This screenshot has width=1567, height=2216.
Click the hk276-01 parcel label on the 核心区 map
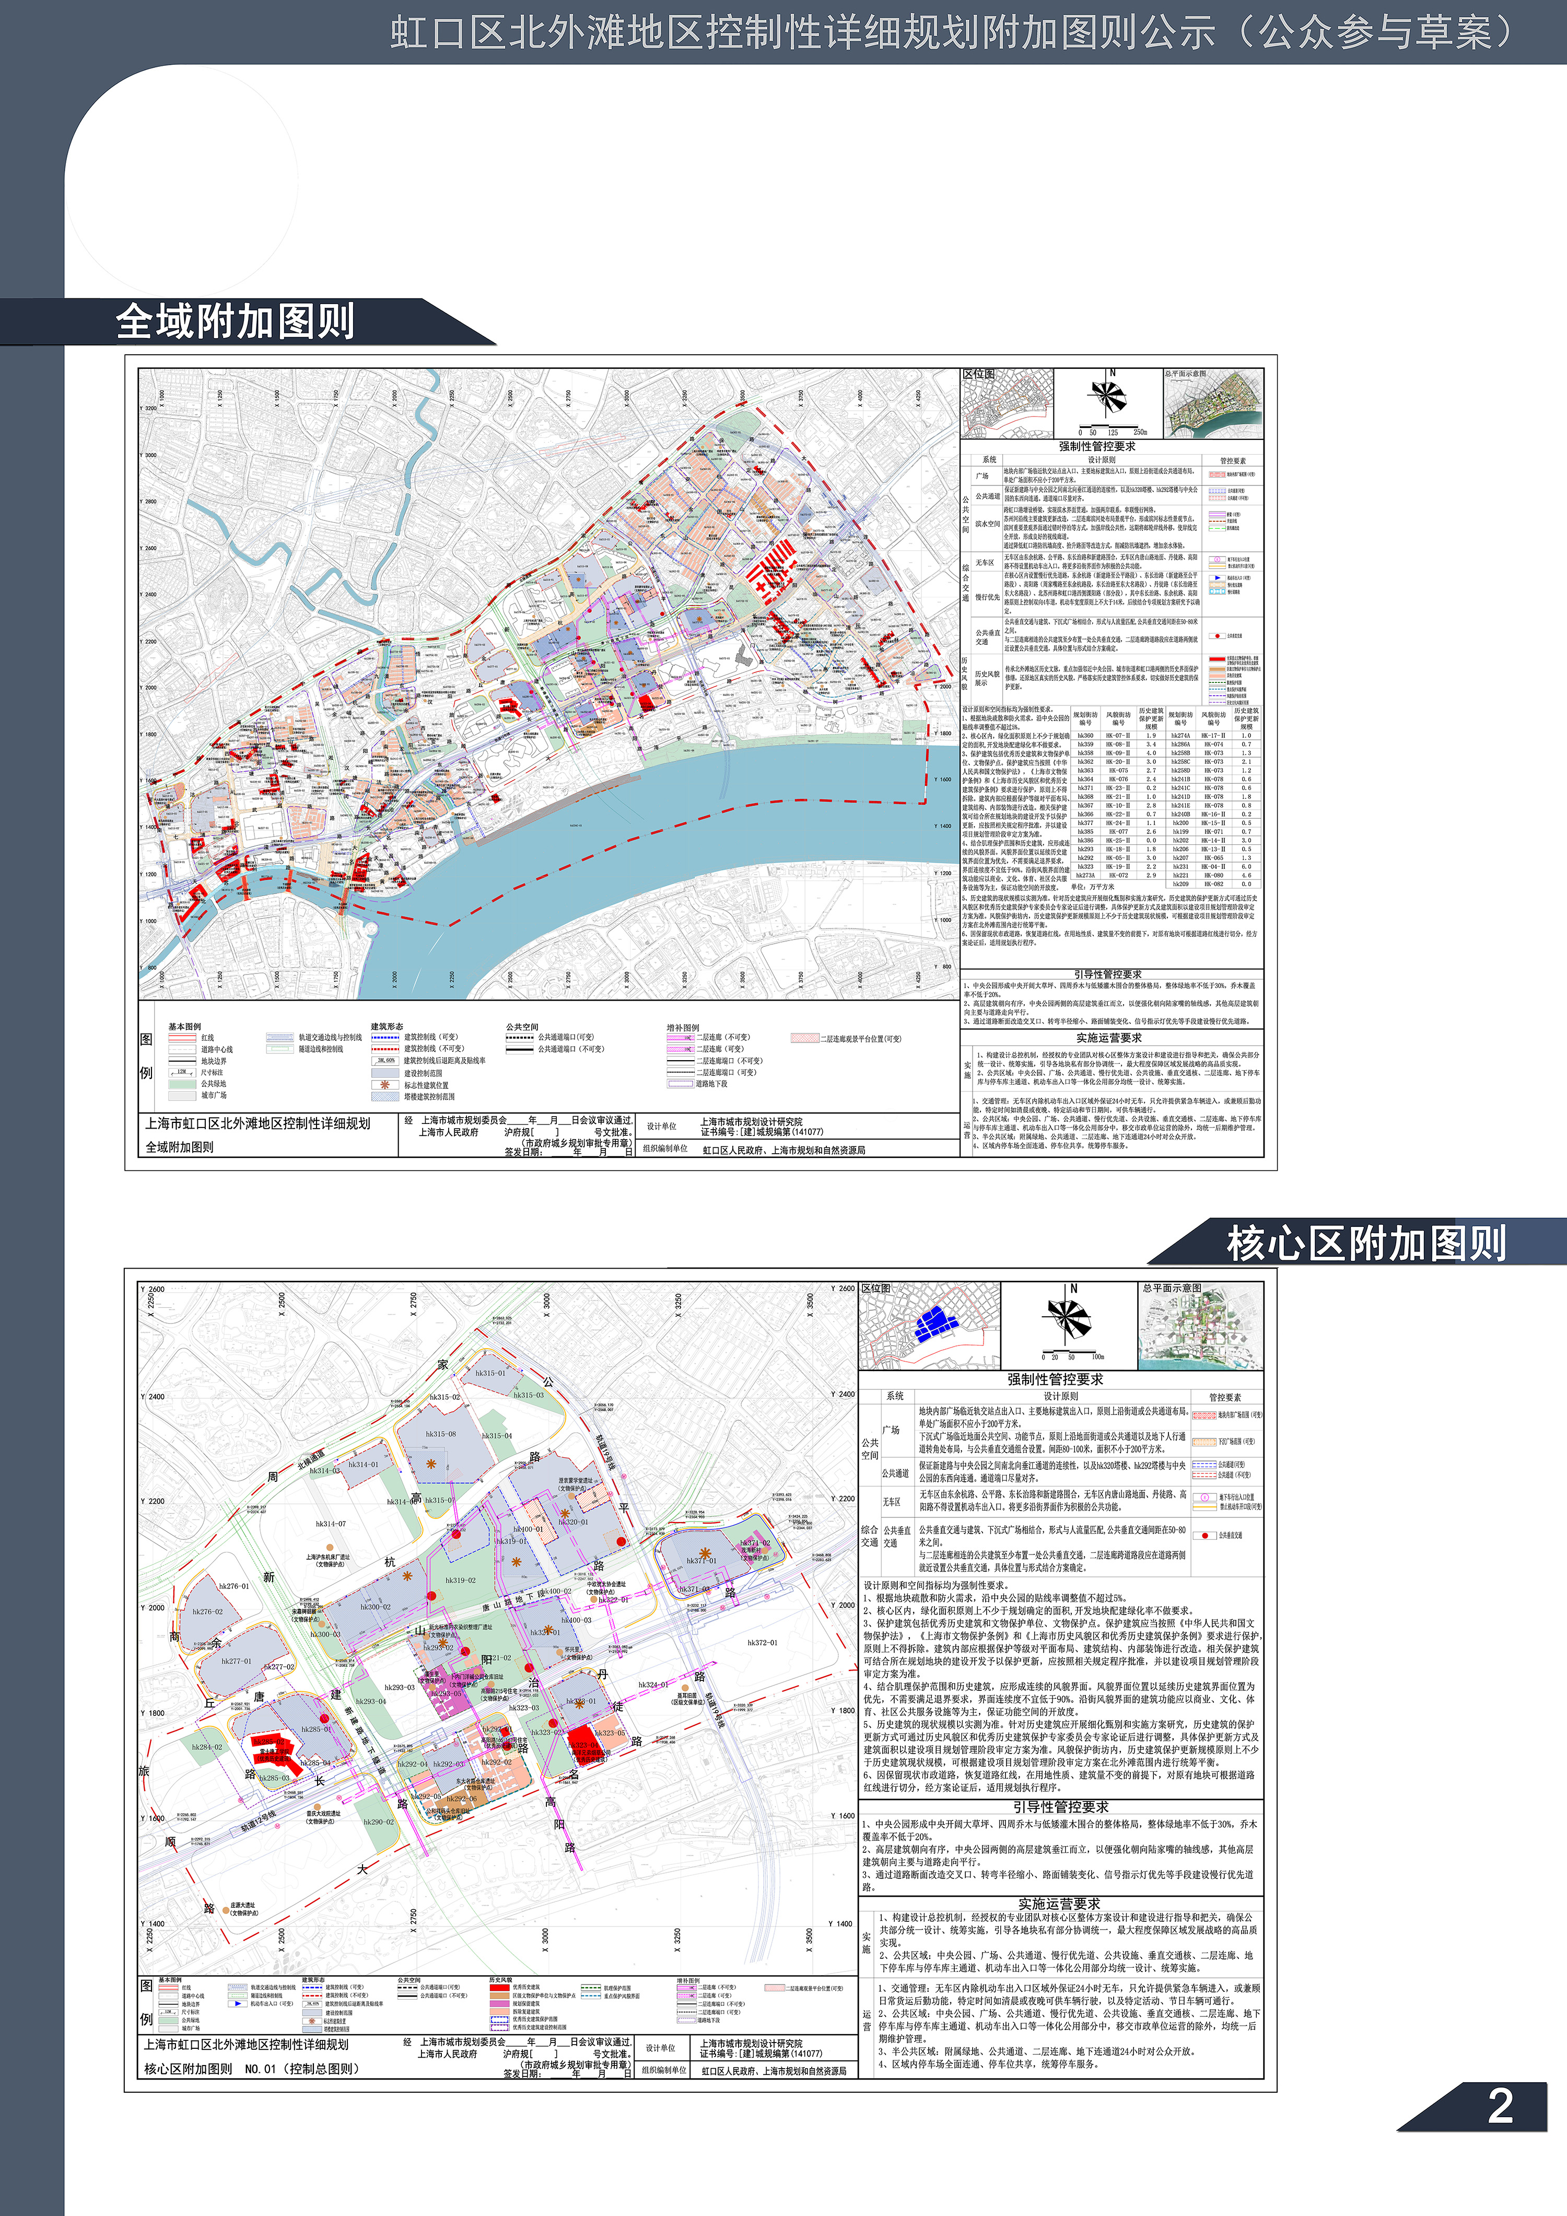(233, 1586)
